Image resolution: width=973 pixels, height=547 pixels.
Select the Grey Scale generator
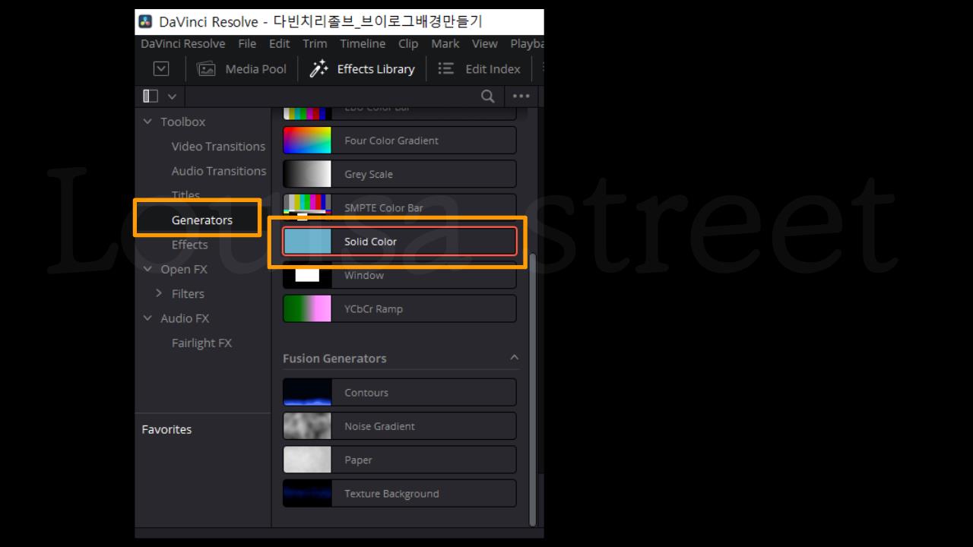click(400, 174)
